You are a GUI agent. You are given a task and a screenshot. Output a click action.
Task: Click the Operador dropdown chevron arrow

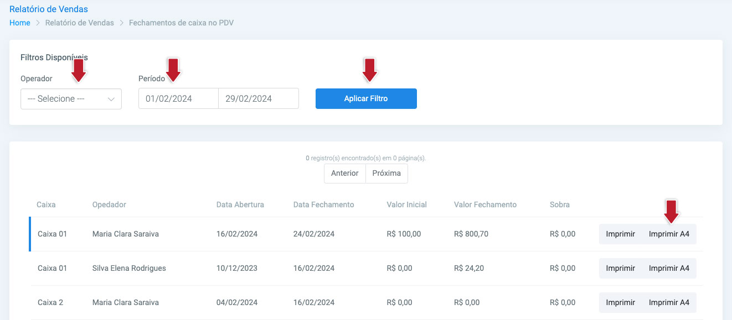(x=111, y=99)
